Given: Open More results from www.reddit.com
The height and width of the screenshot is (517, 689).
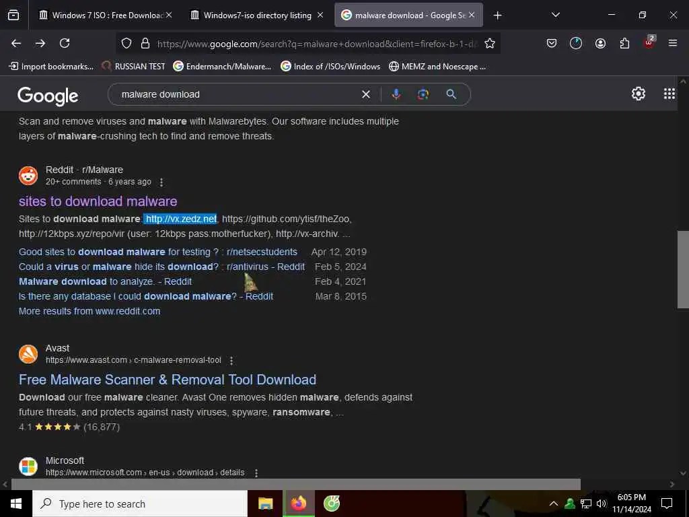Looking at the screenshot, I should point(89,311).
